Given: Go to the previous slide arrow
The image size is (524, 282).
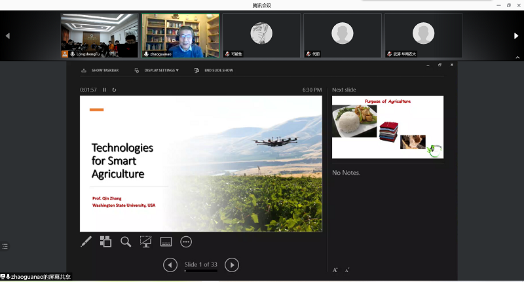Looking at the screenshot, I should [x=170, y=264].
